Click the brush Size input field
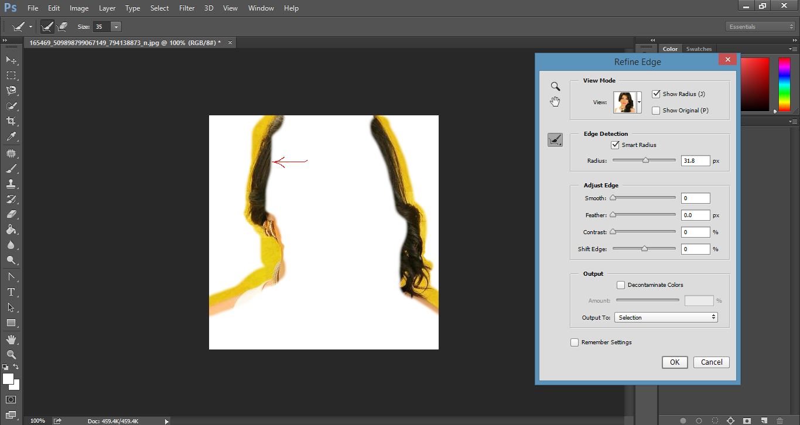The width and height of the screenshot is (800, 425). (x=101, y=27)
